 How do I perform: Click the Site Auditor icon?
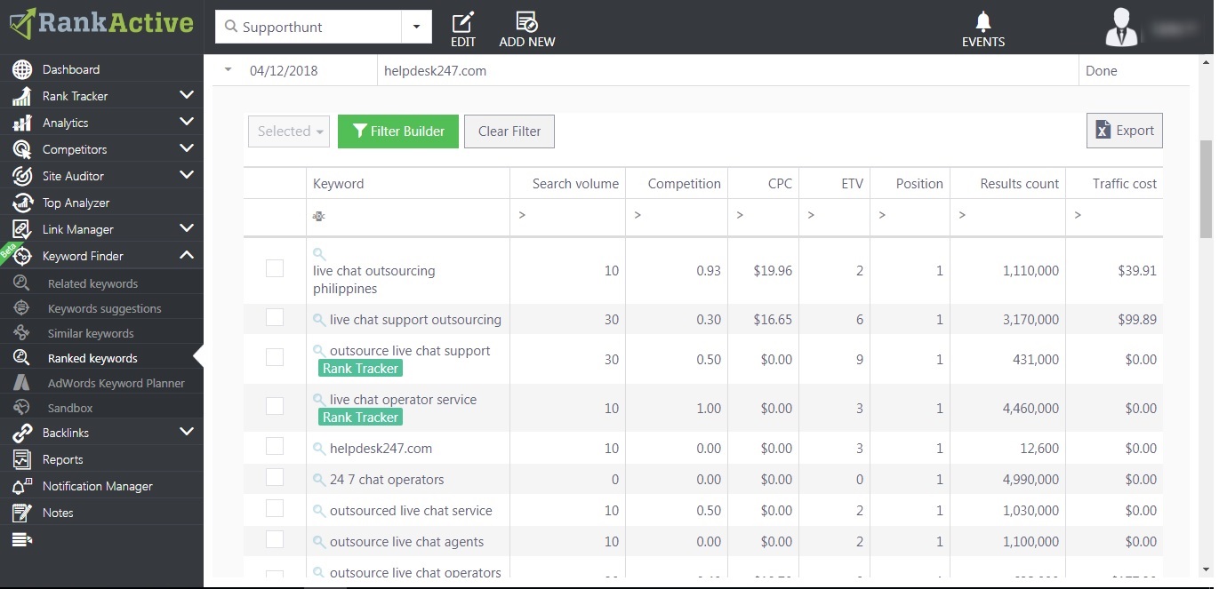click(x=22, y=176)
